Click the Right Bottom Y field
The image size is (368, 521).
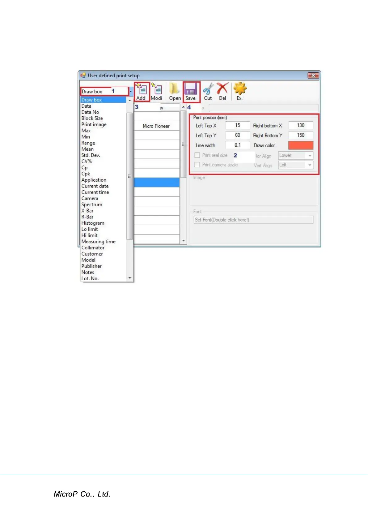301,135
